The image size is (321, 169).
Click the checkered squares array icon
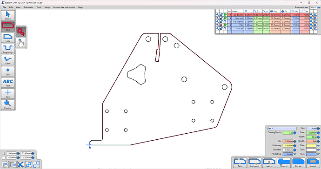[36, 164]
